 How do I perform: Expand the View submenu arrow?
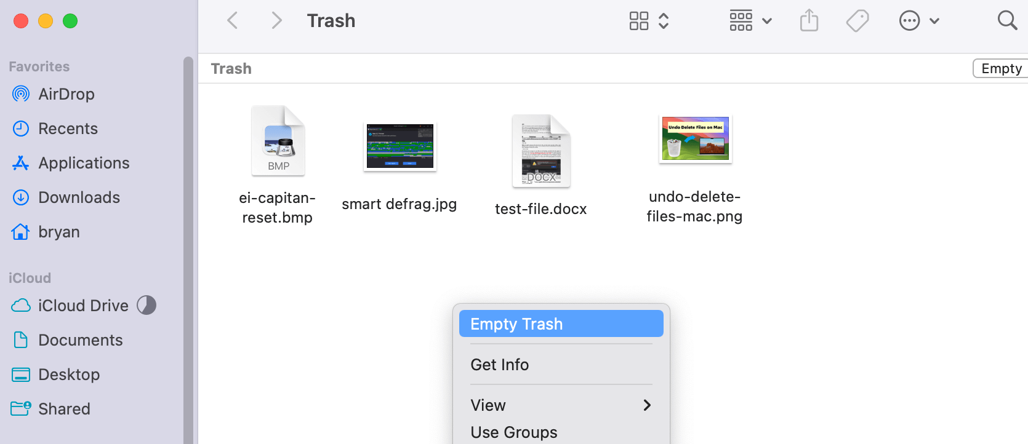click(x=647, y=405)
